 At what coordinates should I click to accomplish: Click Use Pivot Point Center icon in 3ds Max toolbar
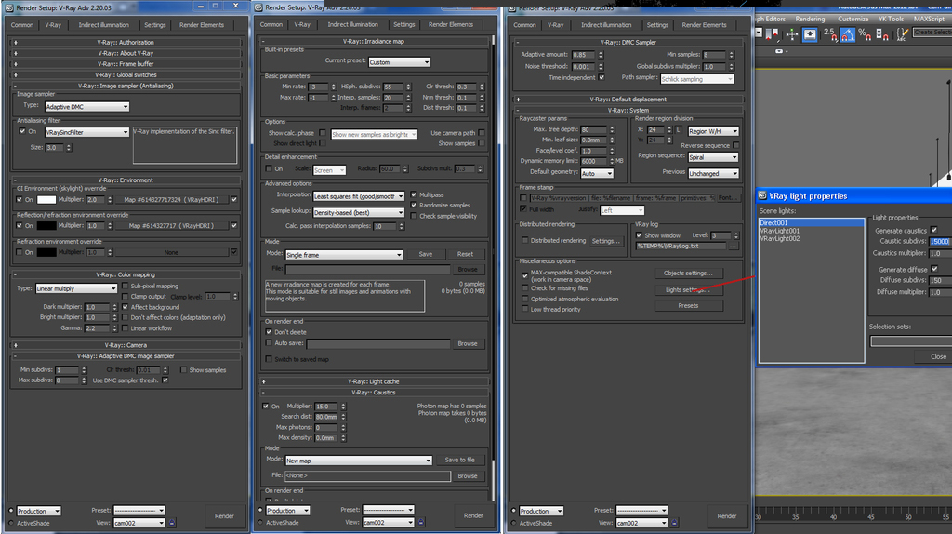click(x=774, y=34)
